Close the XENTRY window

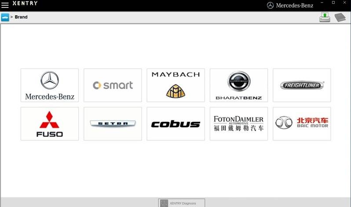344,3
